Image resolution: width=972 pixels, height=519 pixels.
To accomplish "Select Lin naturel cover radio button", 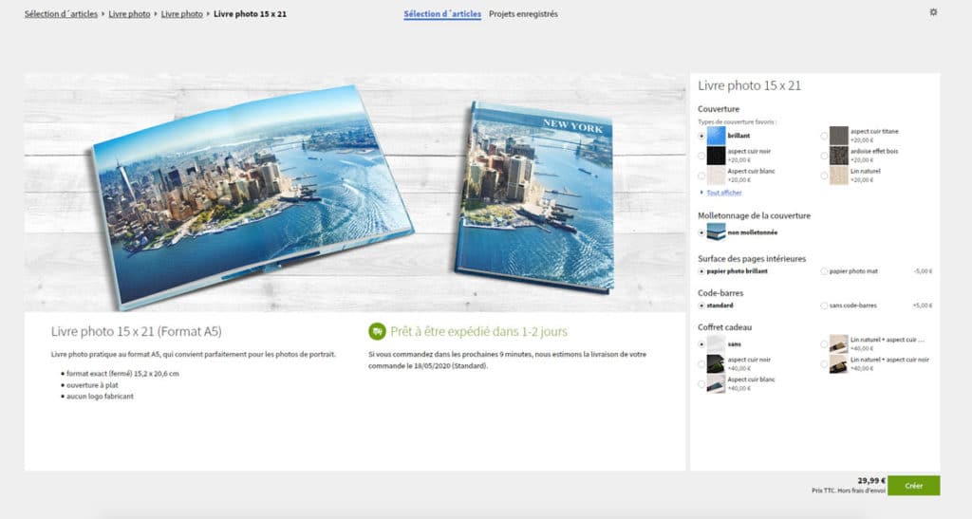I will 824,176.
